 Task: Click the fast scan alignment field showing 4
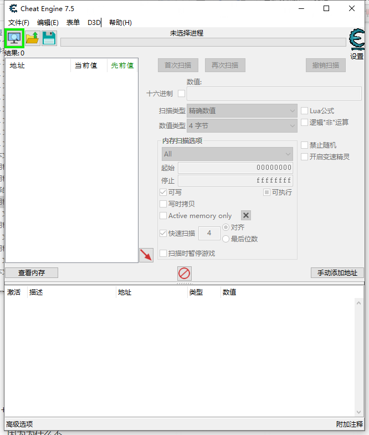tap(209, 233)
